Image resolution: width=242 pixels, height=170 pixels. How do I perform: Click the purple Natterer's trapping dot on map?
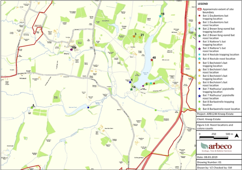coord(143,86)
